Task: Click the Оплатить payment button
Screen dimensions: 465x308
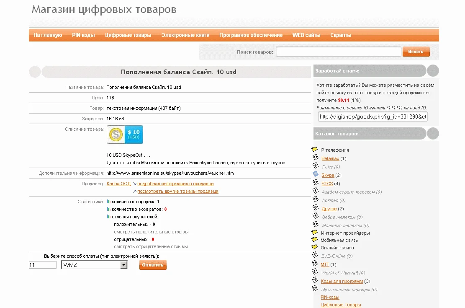Action: pyautogui.click(x=153, y=265)
